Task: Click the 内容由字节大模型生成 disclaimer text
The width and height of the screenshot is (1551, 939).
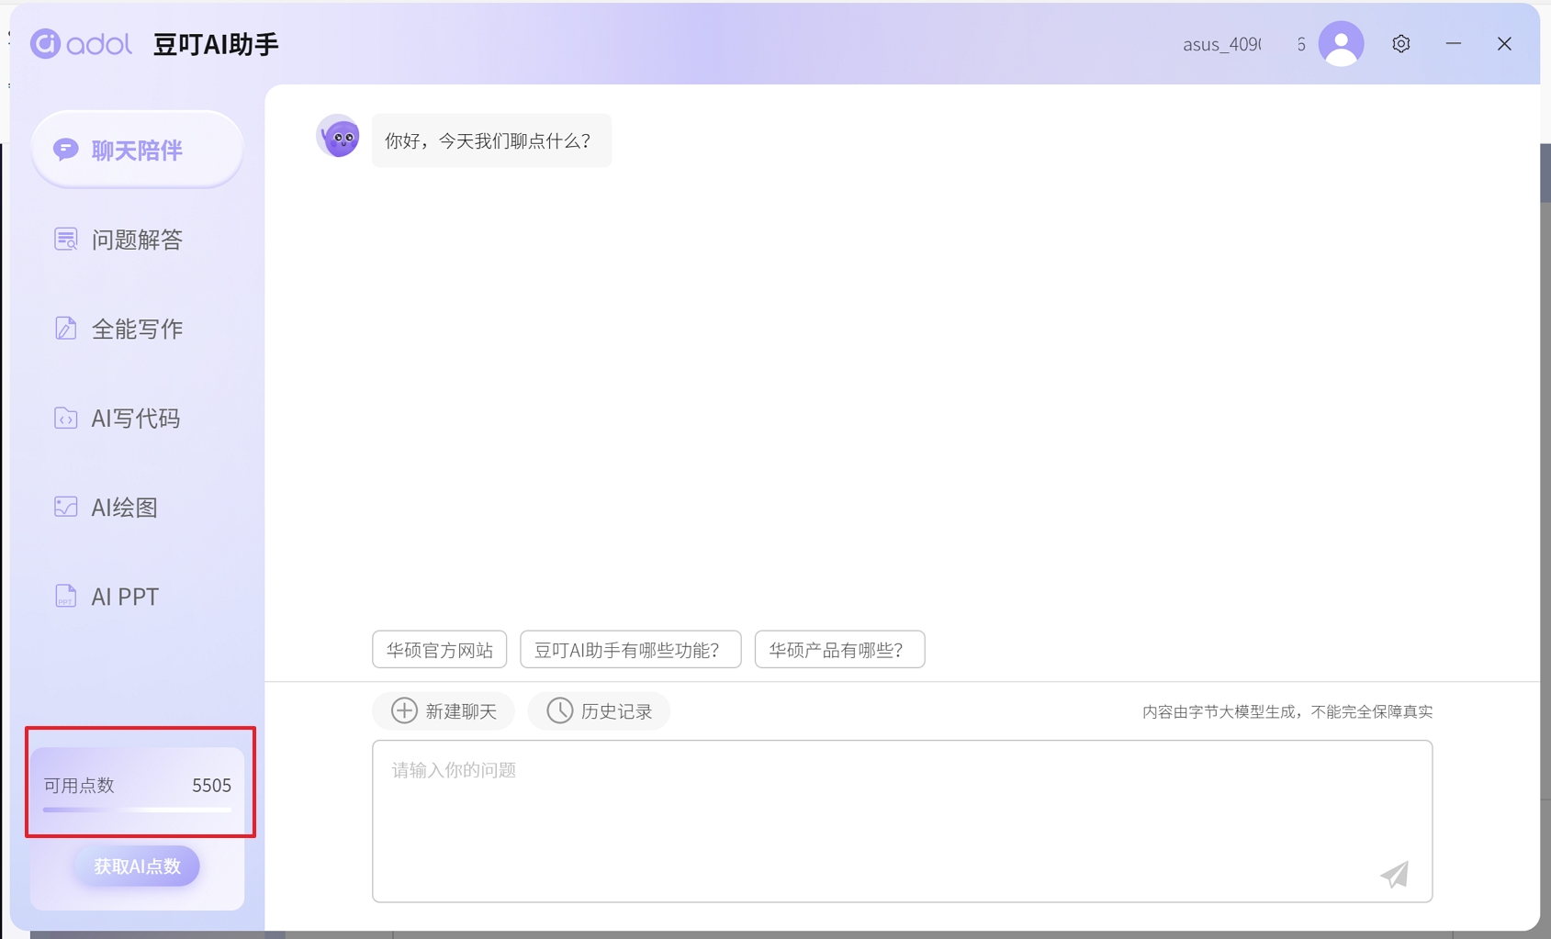Action: tap(1287, 711)
